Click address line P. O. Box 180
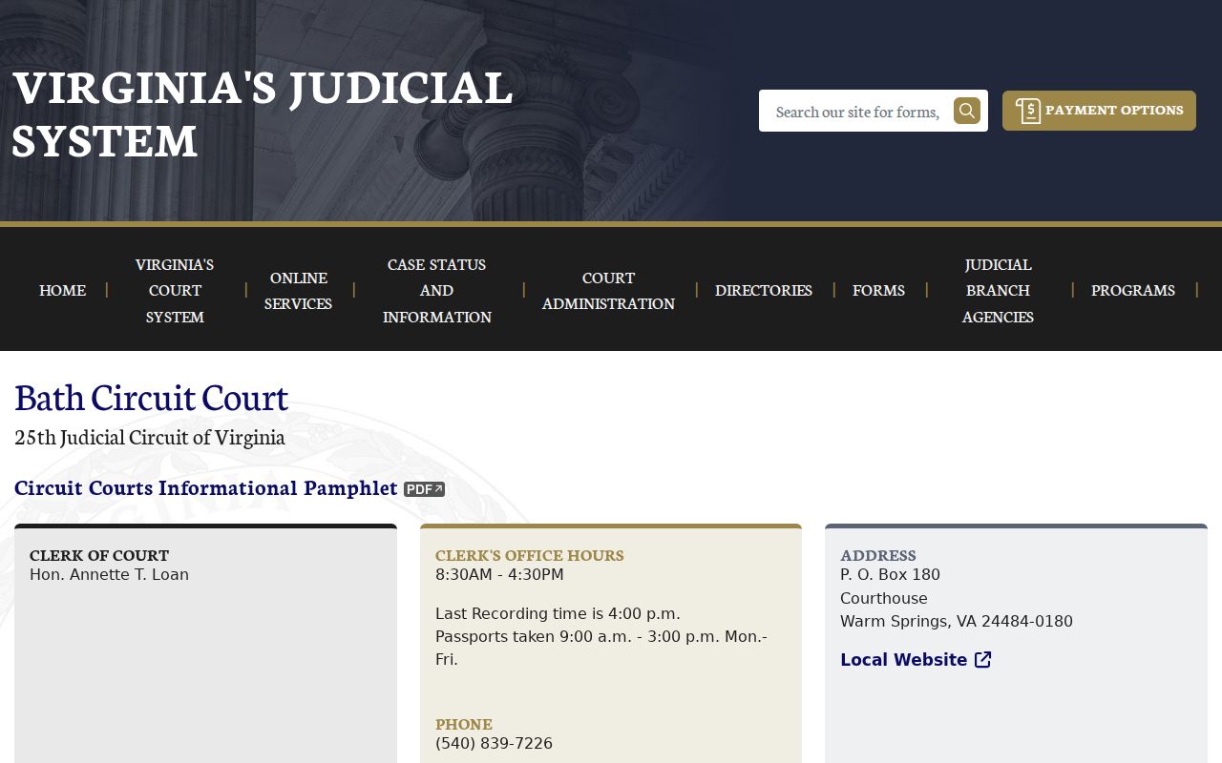1222x763 pixels. point(890,574)
